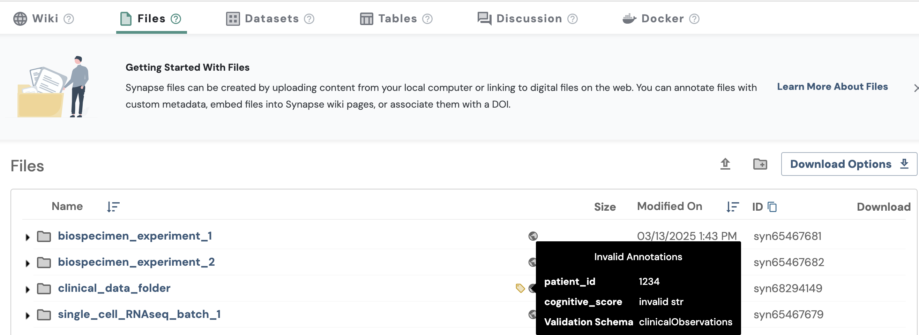Click the sort icon beside Modified On header
Screen dimensions: 919x335
[x=732, y=207]
